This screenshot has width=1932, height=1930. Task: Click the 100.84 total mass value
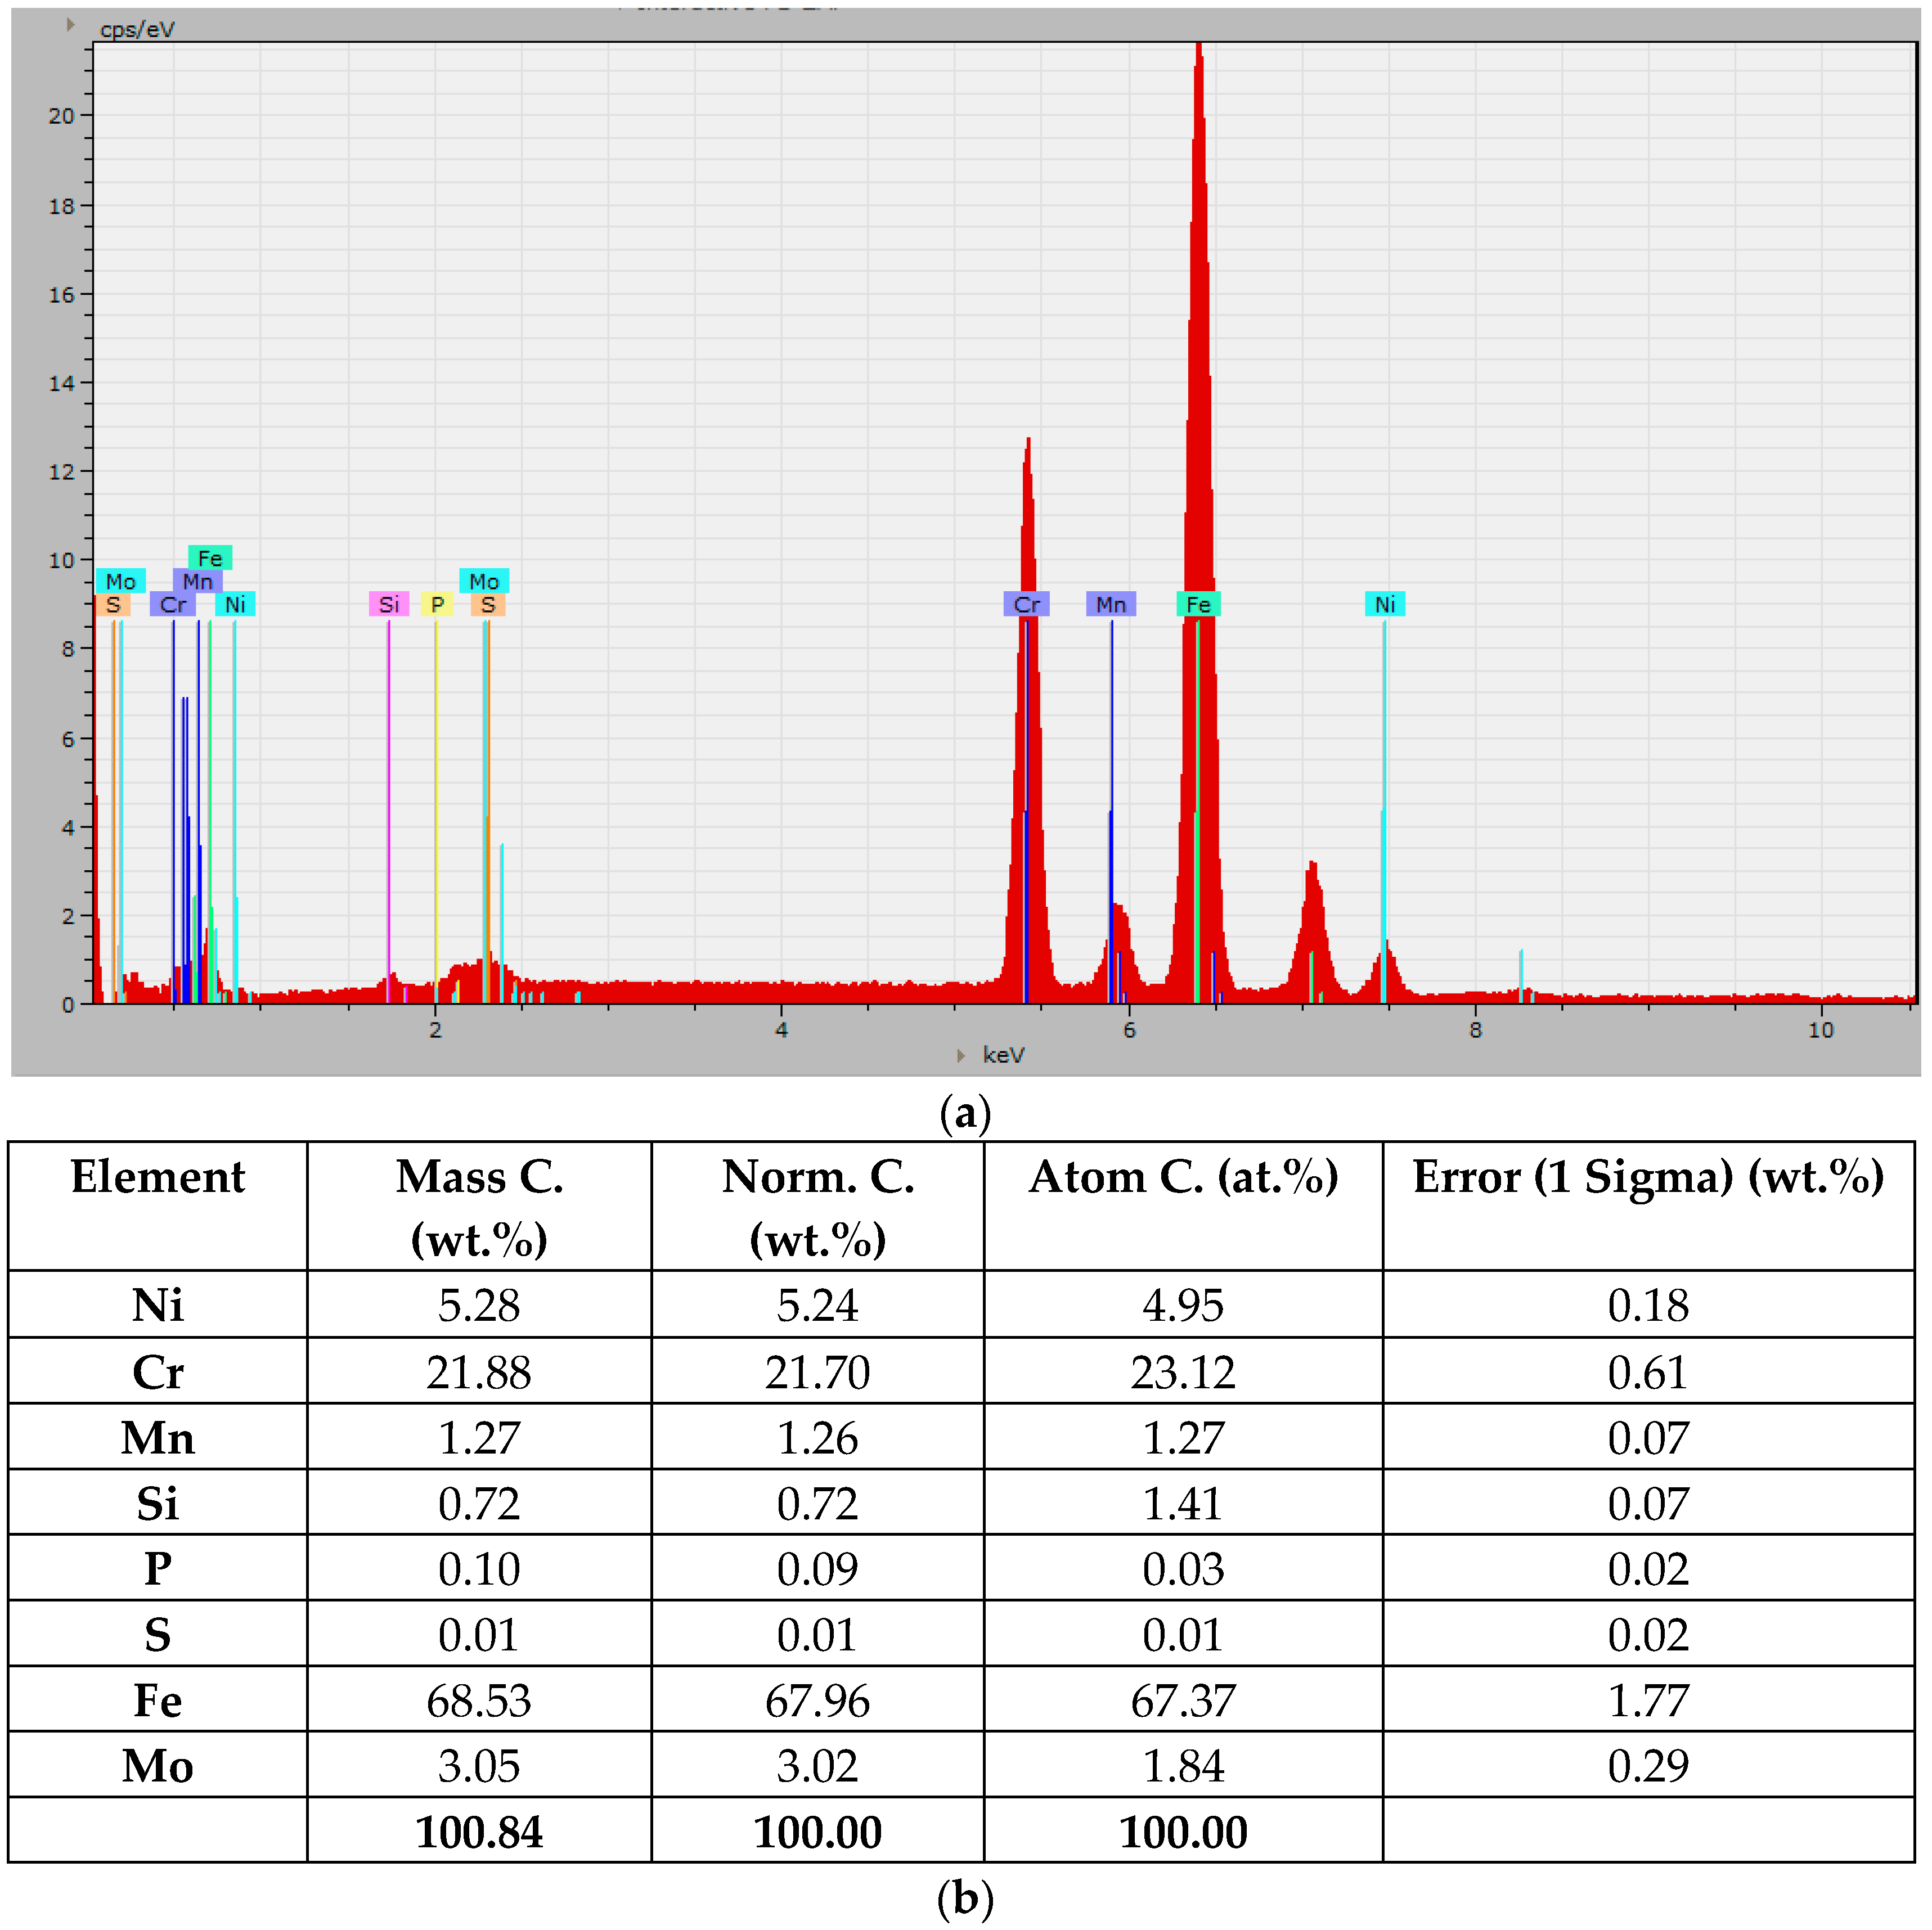(479, 1832)
